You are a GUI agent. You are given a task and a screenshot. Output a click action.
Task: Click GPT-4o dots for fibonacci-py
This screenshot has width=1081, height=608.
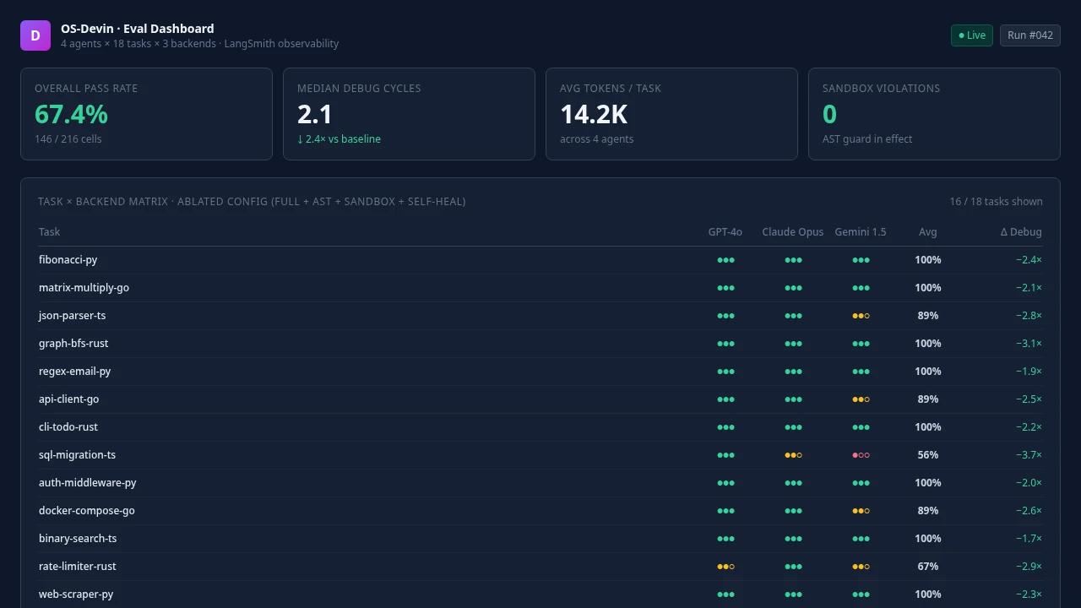pyautogui.click(x=725, y=260)
